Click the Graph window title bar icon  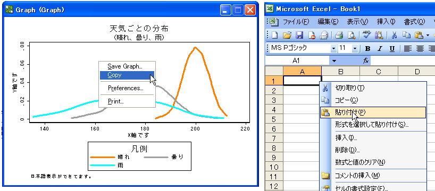point(10,10)
